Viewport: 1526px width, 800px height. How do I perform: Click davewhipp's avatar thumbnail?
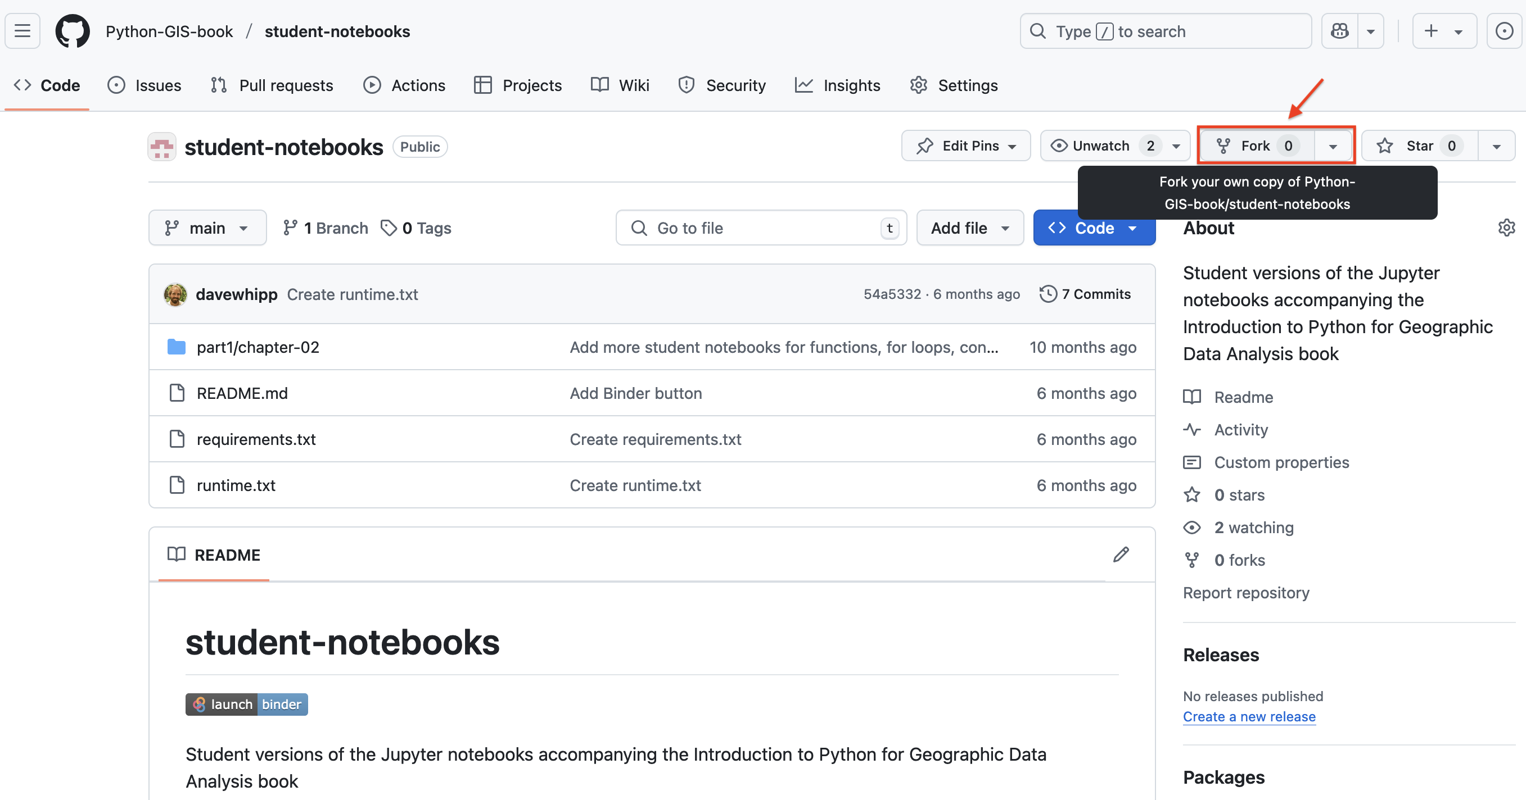175,294
